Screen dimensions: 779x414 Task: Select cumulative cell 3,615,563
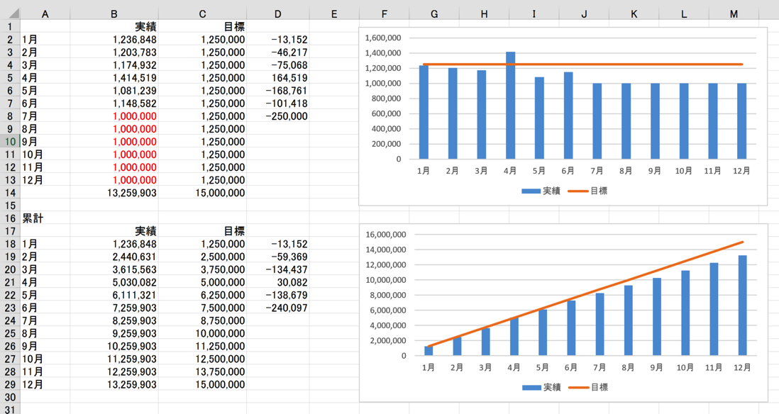coord(114,269)
